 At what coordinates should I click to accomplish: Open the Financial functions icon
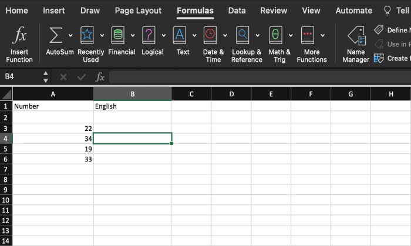point(118,35)
